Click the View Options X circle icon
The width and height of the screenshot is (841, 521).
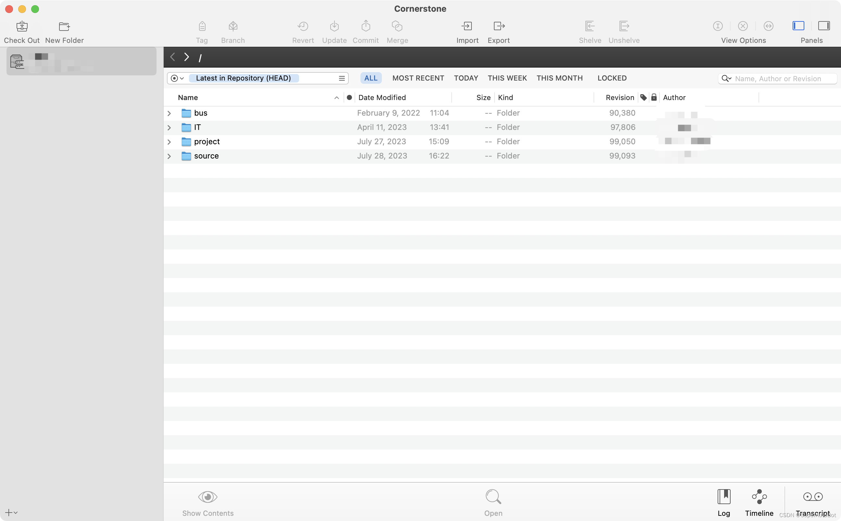point(743,26)
